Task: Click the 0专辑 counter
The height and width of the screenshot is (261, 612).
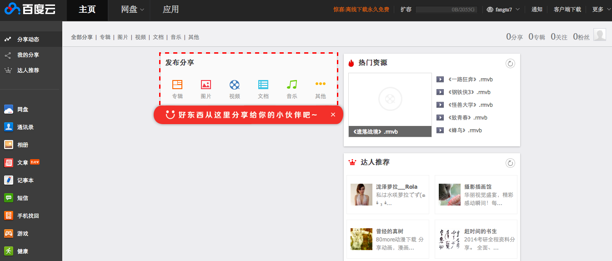Action: coord(537,37)
